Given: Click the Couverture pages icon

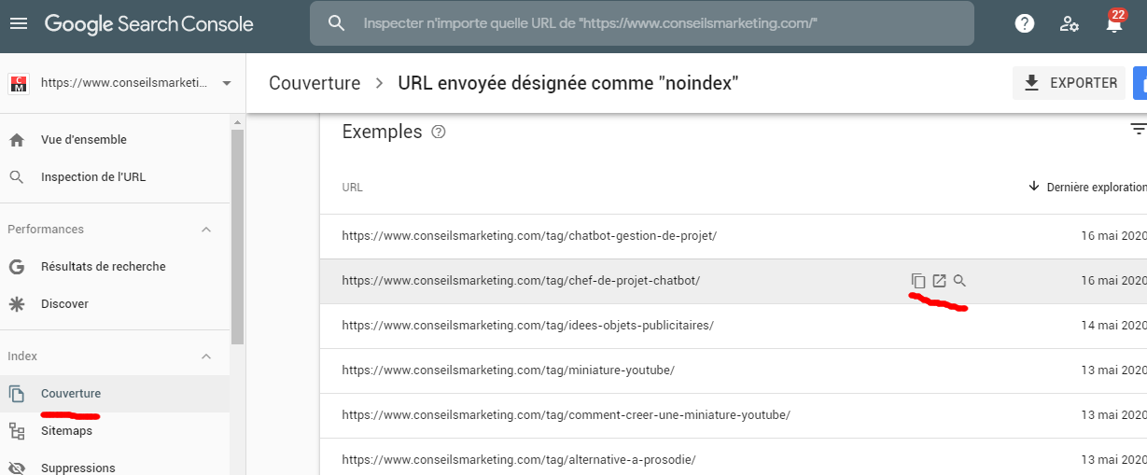Looking at the screenshot, I should coord(17,394).
